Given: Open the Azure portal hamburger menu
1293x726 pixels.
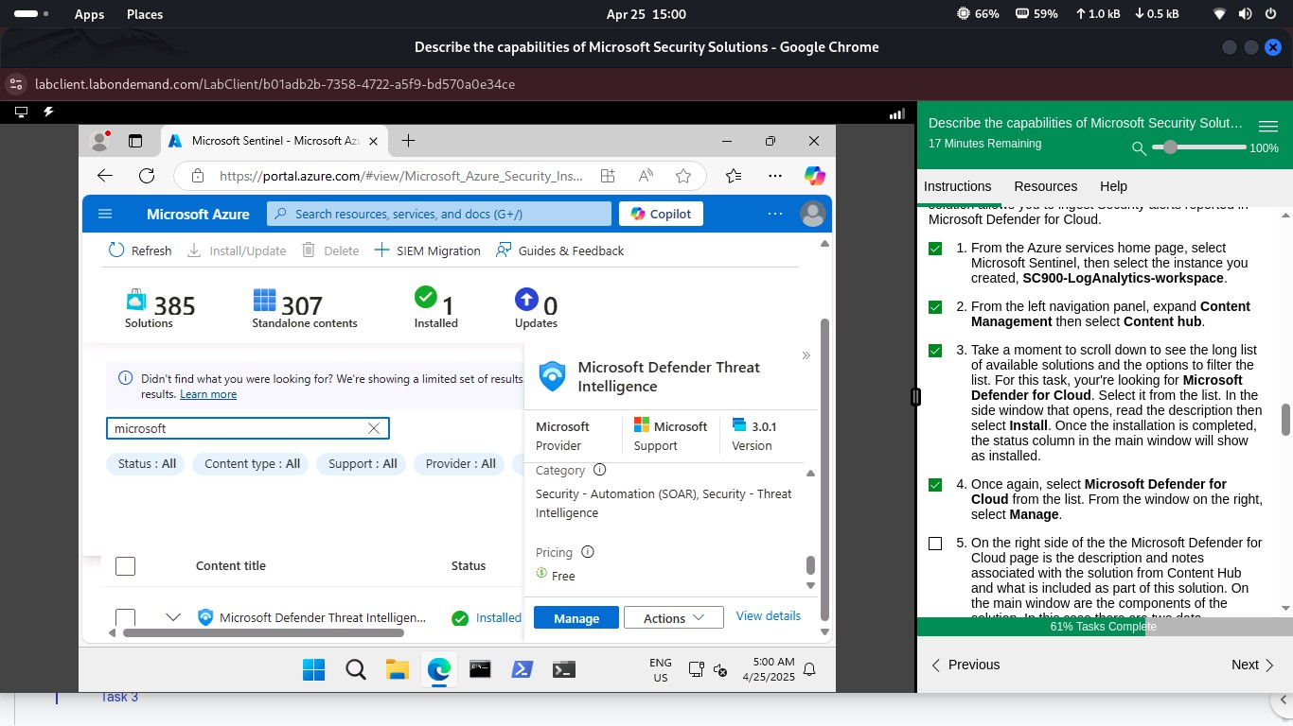Looking at the screenshot, I should pyautogui.click(x=105, y=214).
